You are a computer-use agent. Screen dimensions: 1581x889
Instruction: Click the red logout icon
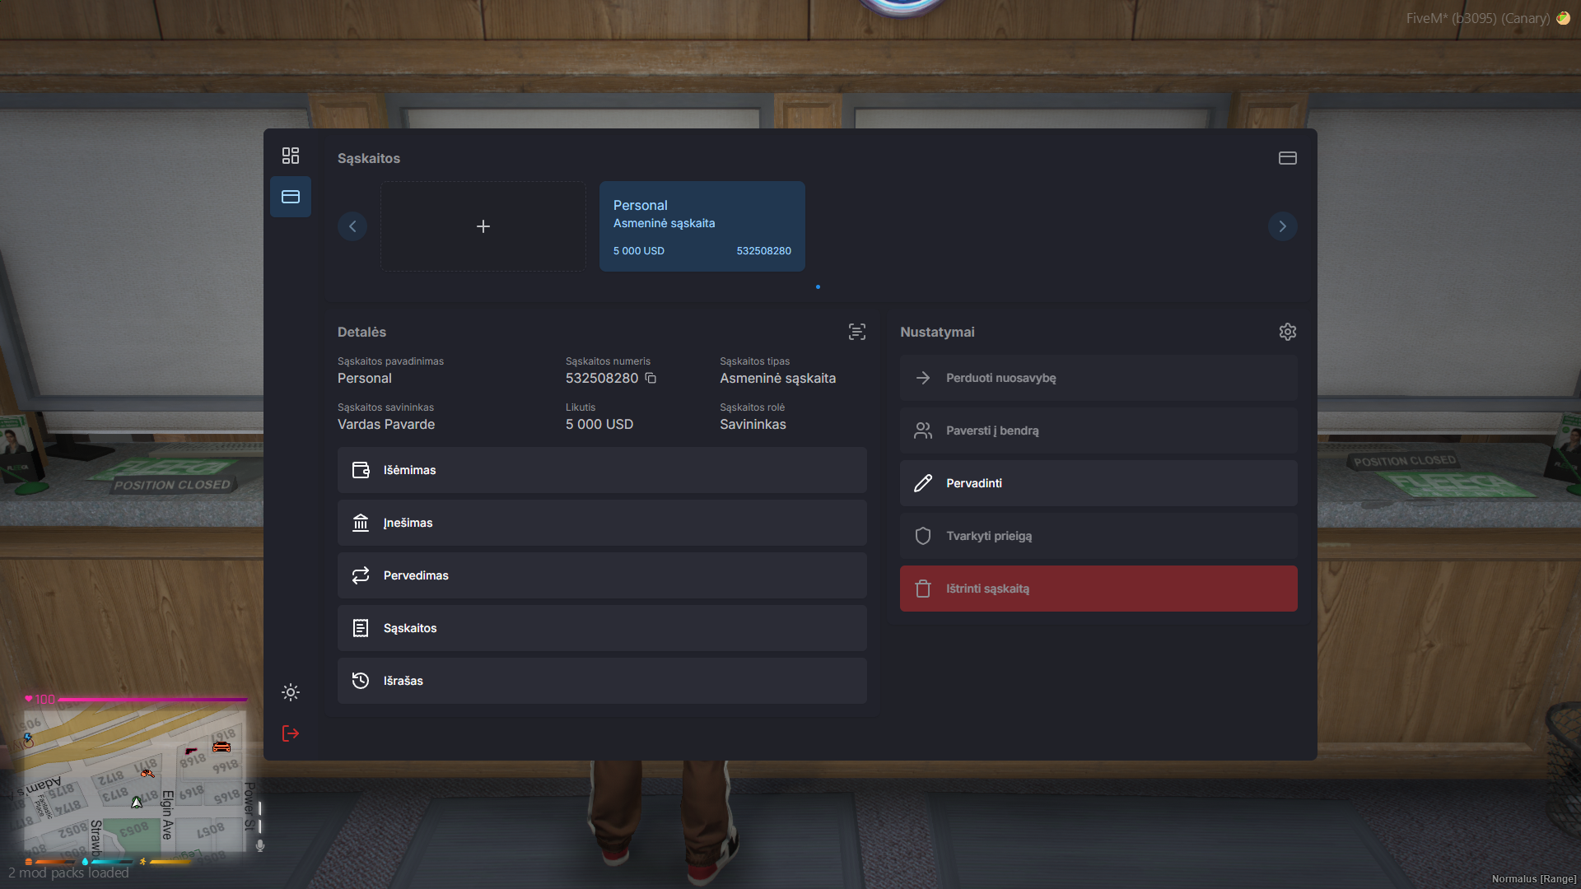(290, 733)
